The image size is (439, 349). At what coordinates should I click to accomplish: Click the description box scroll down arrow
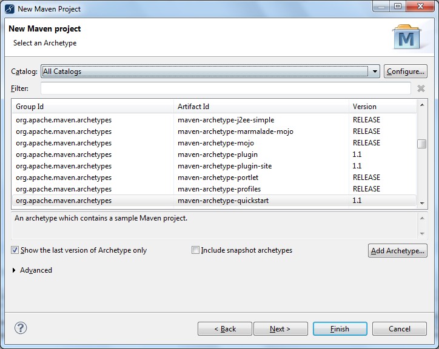click(422, 233)
